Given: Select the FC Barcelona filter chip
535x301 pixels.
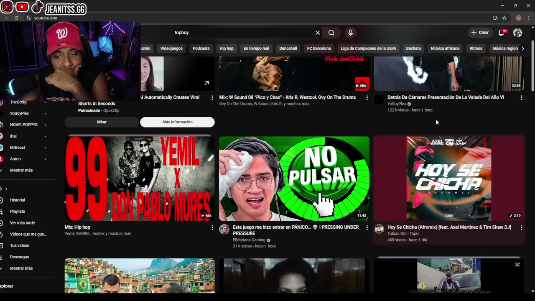Looking at the screenshot, I should tap(319, 48).
